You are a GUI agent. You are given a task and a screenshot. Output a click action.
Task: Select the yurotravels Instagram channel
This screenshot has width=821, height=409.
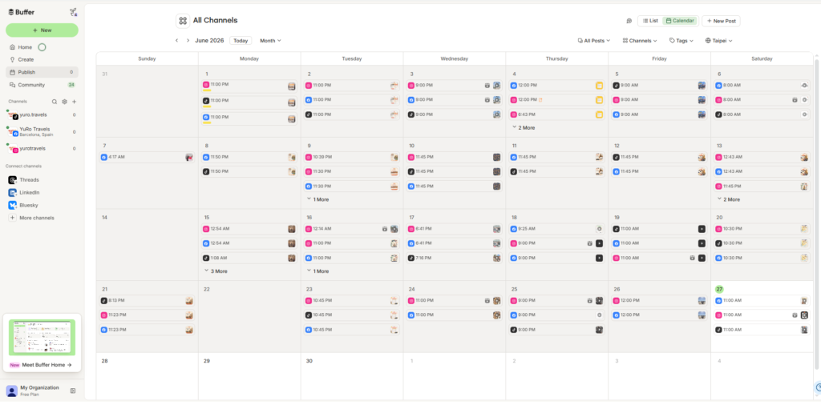point(42,149)
